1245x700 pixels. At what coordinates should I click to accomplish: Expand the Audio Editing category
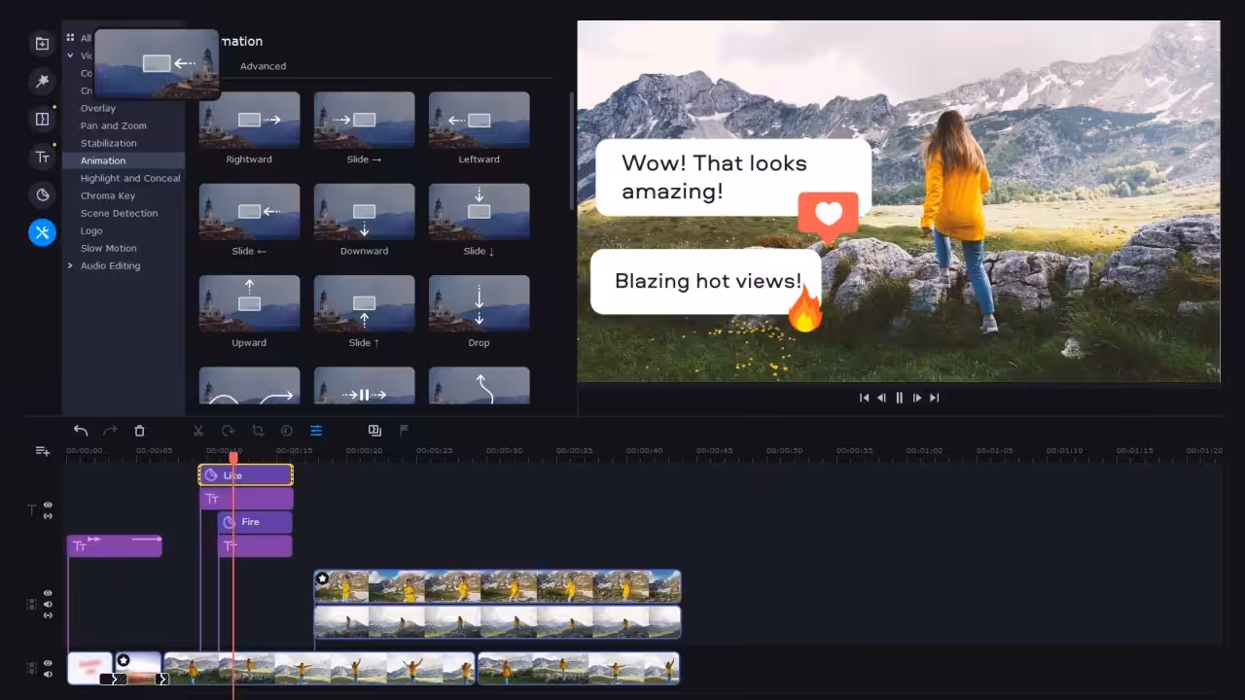70,266
